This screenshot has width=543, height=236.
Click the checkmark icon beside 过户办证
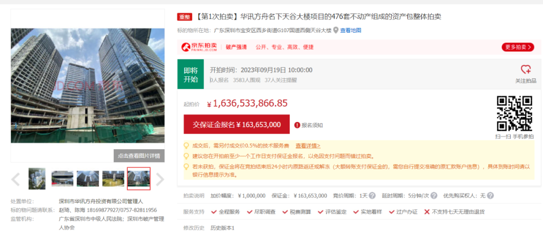(392, 212)
